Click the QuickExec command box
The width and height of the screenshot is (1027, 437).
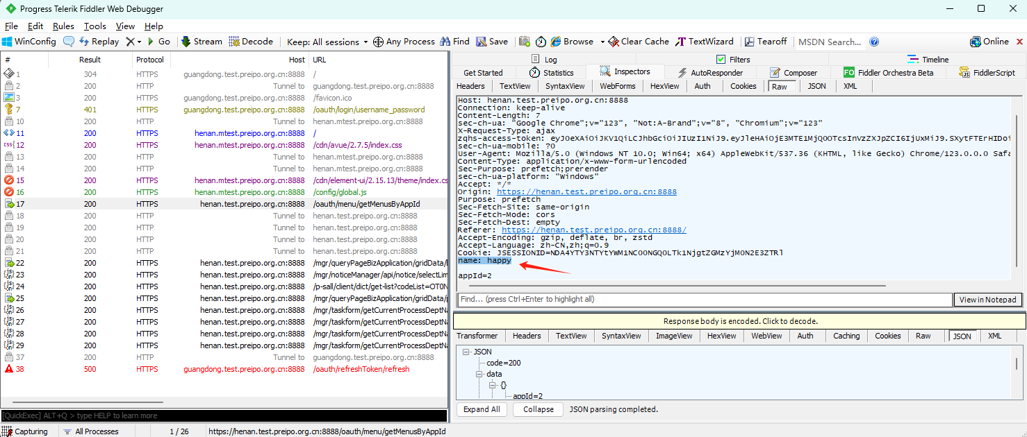(x=224, y=415)
